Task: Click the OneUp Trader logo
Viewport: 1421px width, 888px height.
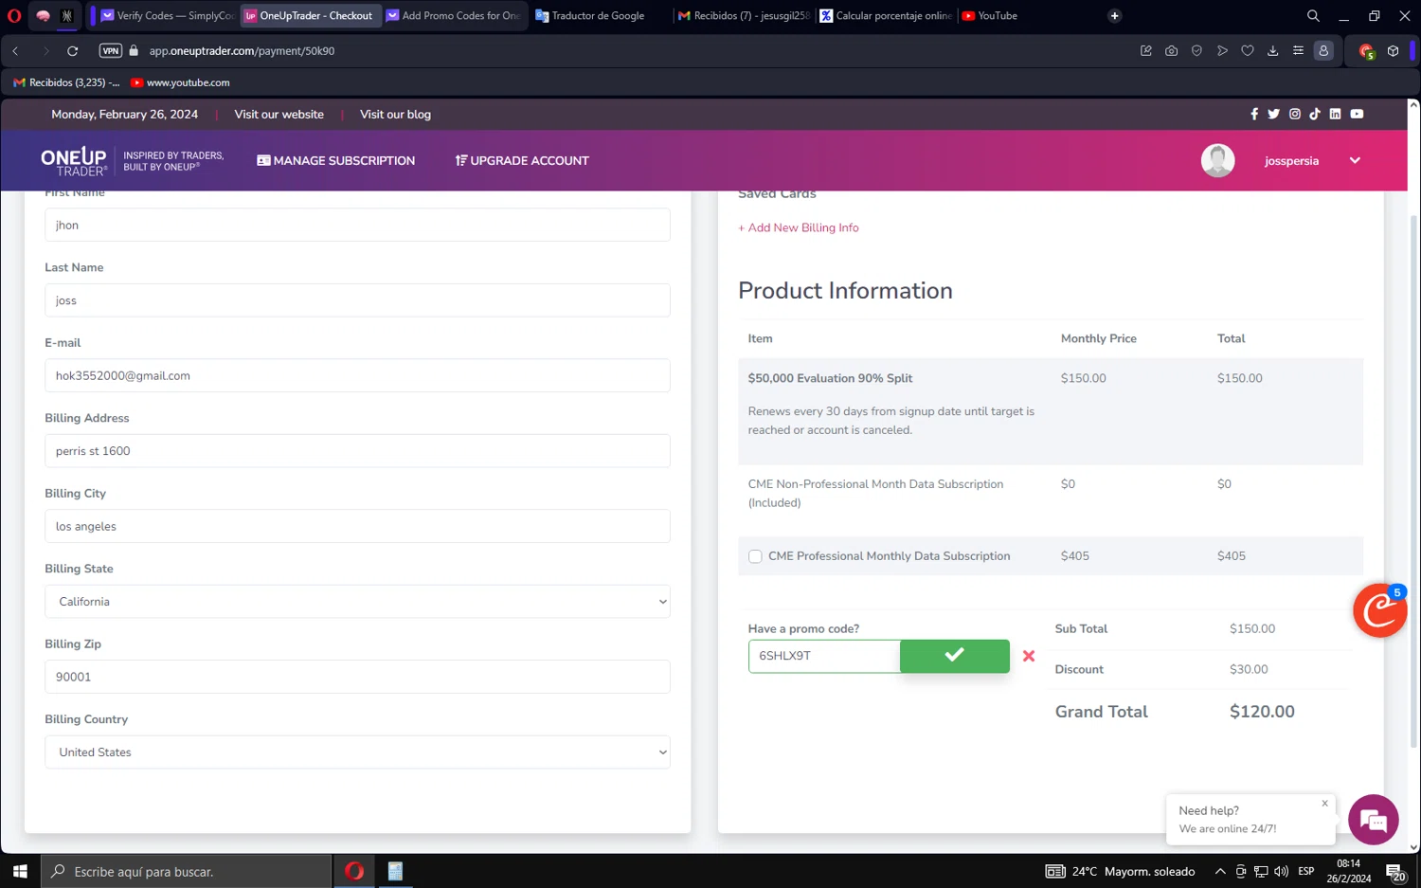Action: point(75,161)
